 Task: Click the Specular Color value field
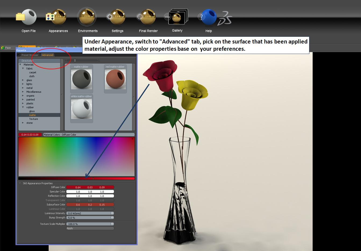[x=90, y=192]
